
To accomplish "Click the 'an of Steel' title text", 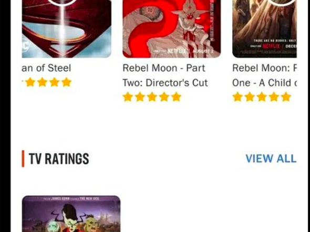I will pos(46,68).
